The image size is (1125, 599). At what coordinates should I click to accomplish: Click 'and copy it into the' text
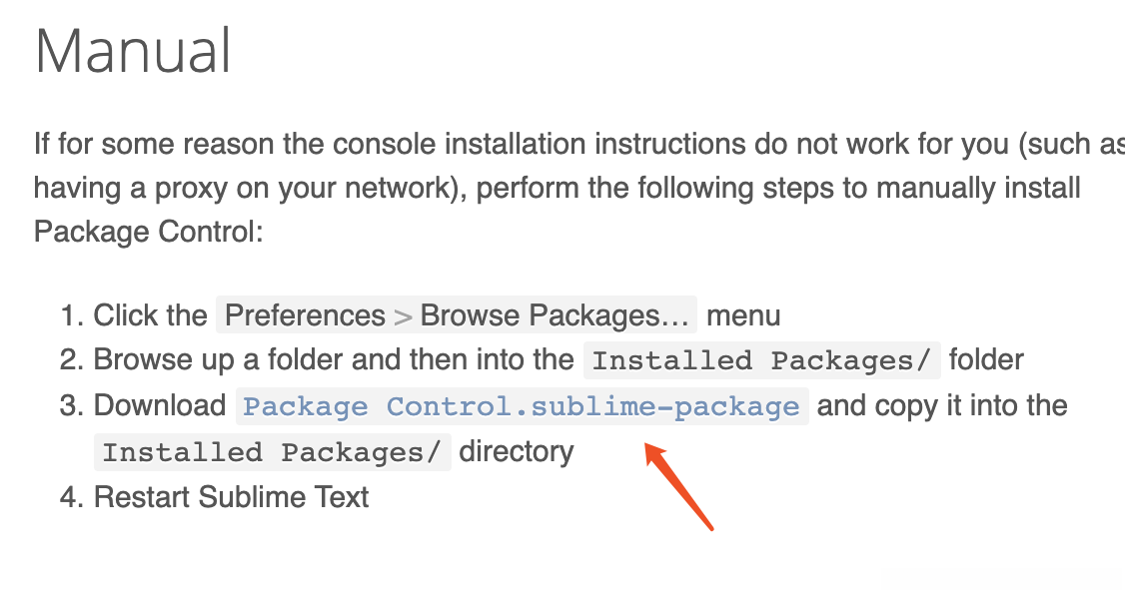942,406
